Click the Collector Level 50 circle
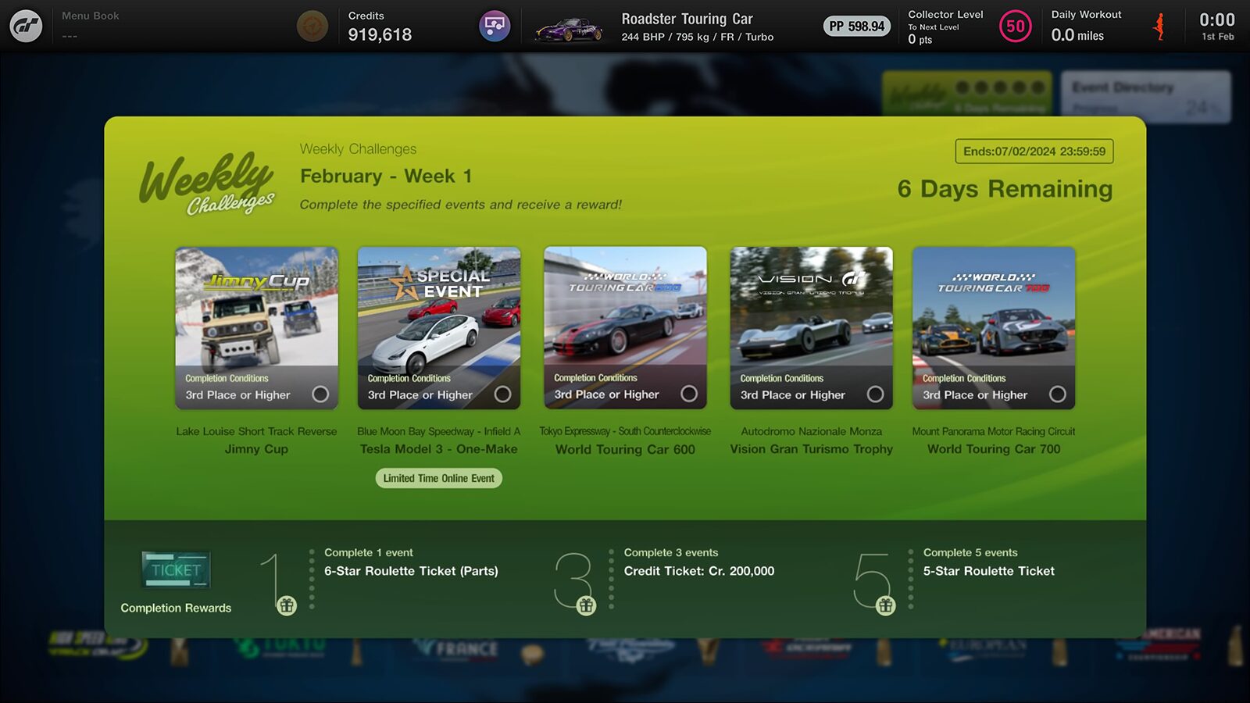 pos(1015,27)
